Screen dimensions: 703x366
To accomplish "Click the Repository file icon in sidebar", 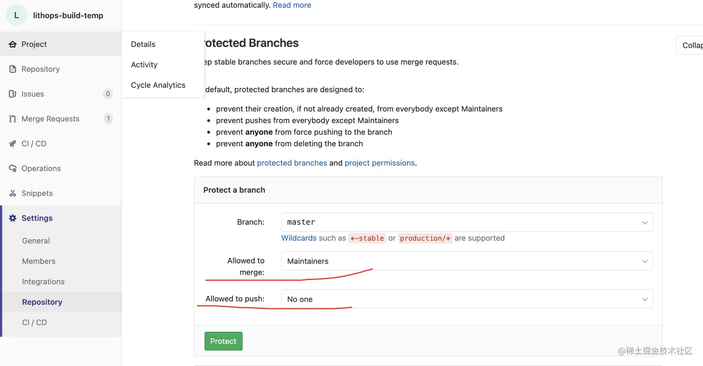I will pos(13,69).
